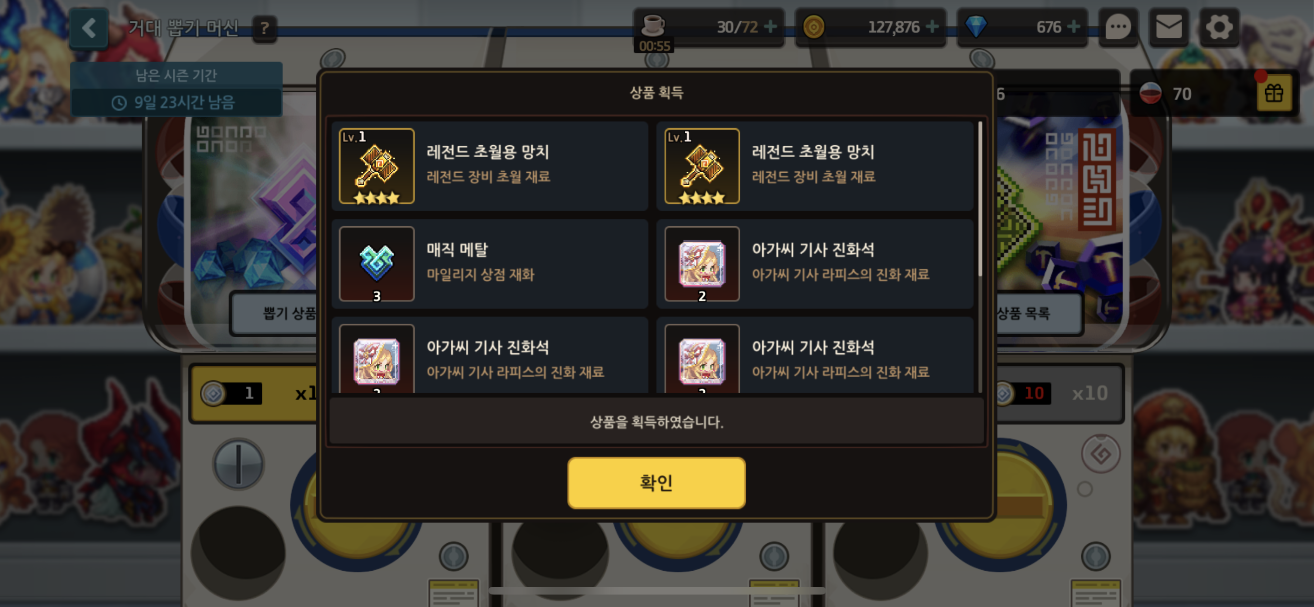Click the reward list scrollbar
Viewport: 1314px width, 607px height.
pos(980,200)
